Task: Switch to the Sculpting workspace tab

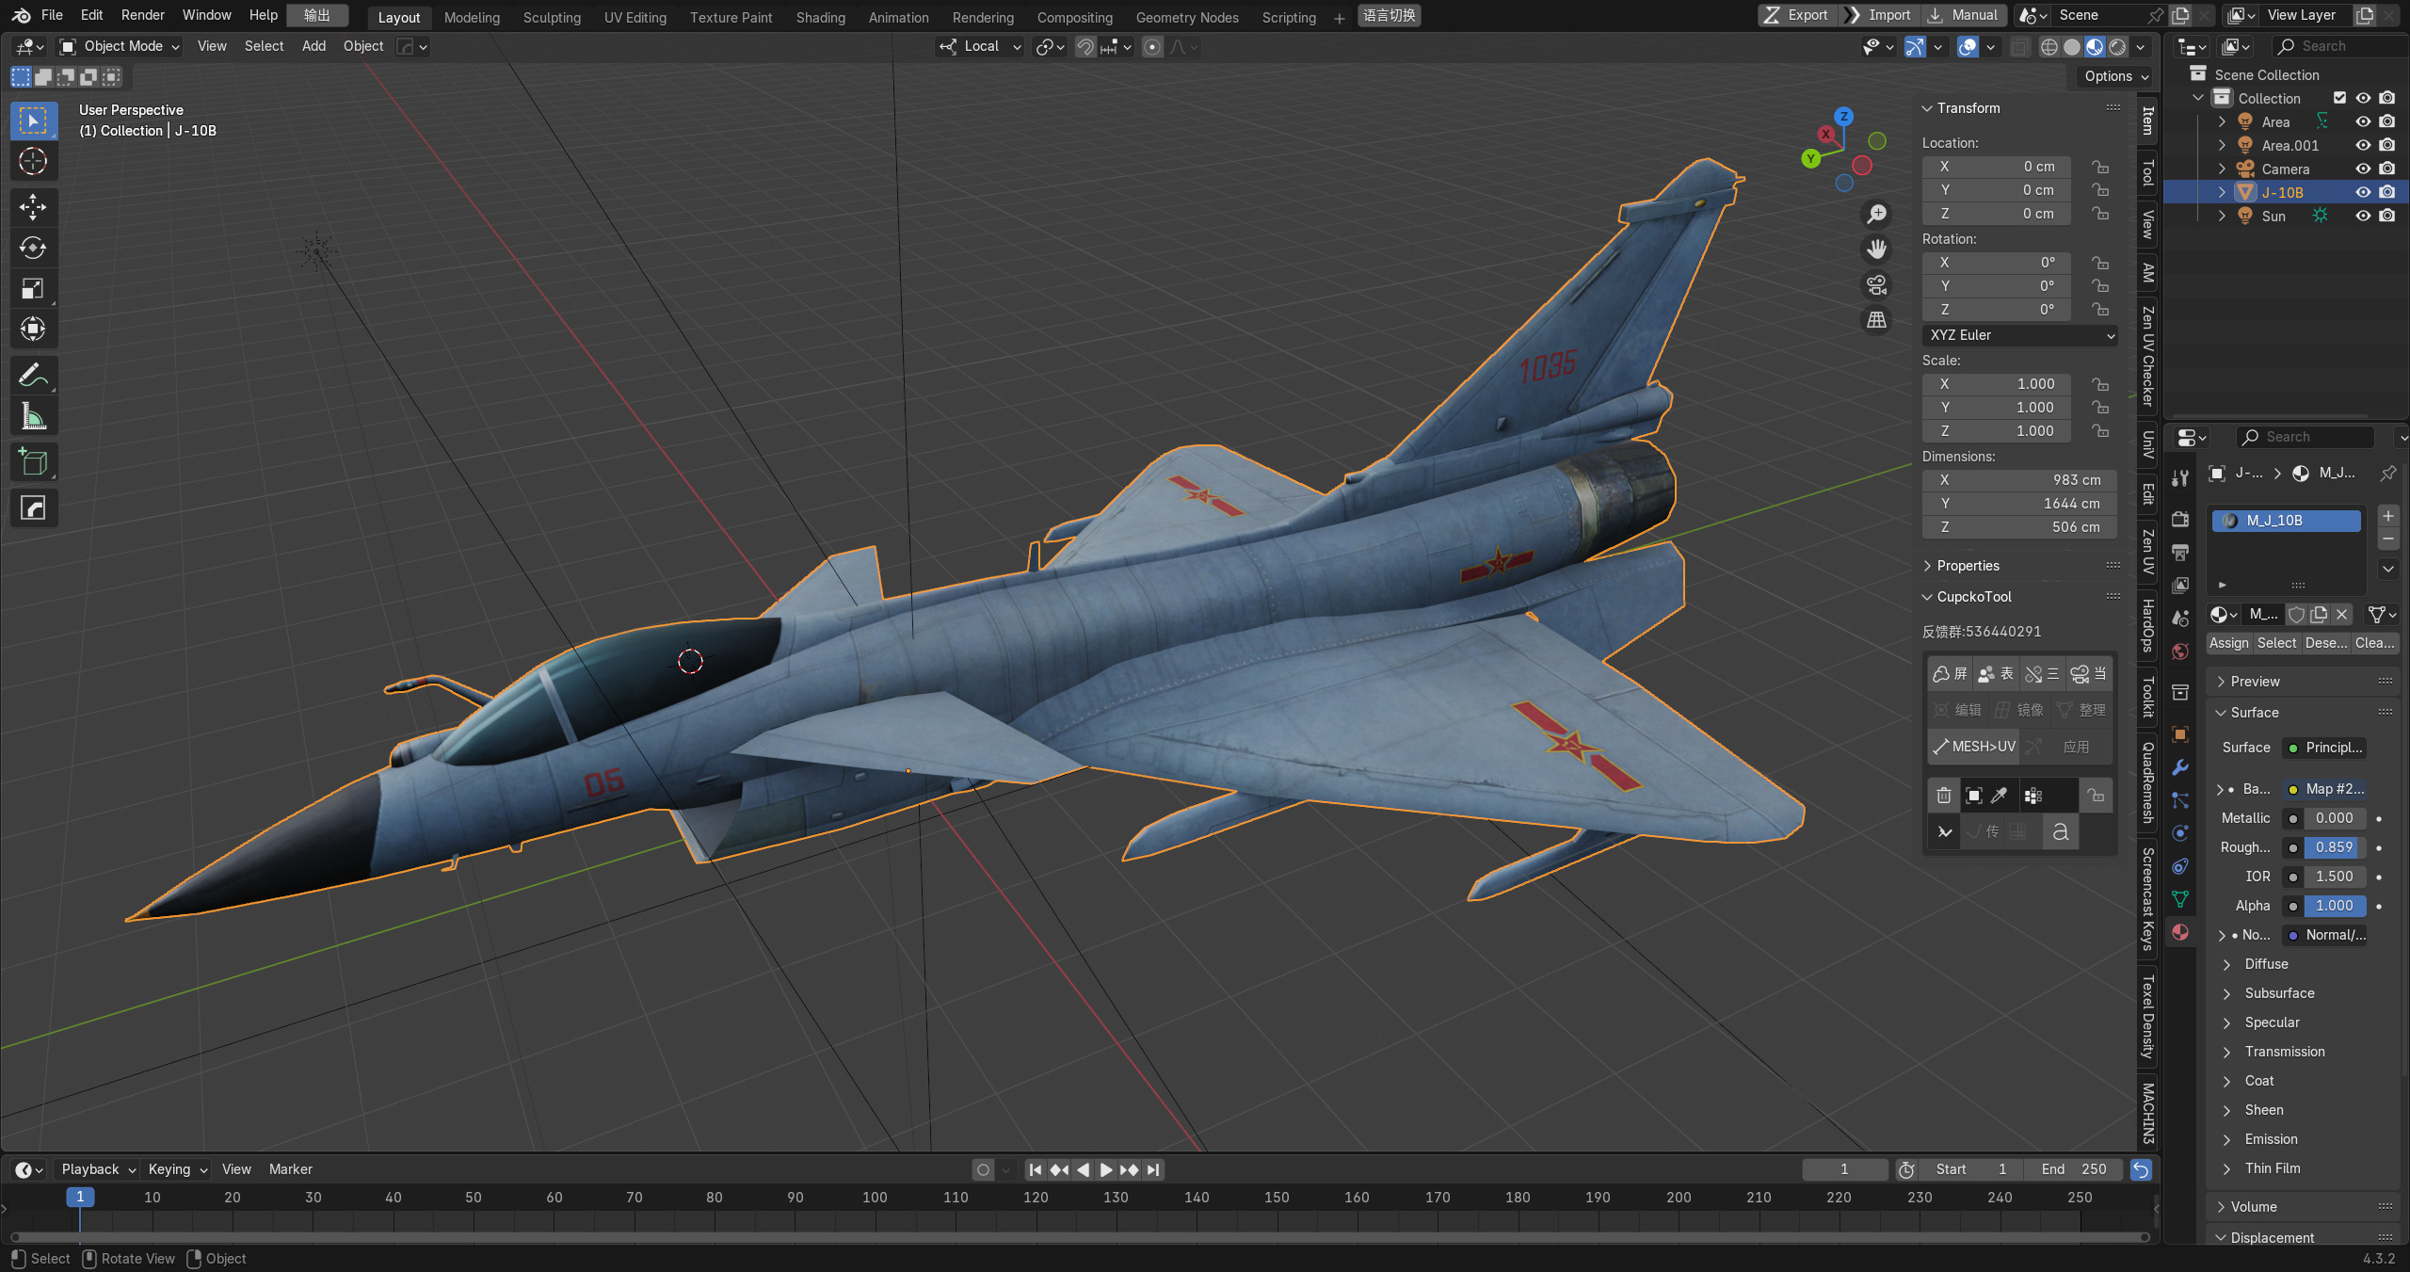Action: [552, 17]
